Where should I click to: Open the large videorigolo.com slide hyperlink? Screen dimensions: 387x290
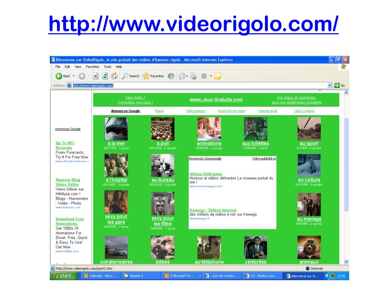[x=193, y=24]
